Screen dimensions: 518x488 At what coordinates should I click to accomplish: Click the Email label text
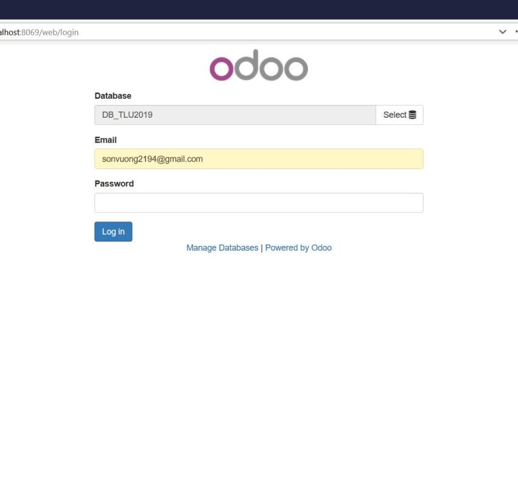(x=105, y=140)
